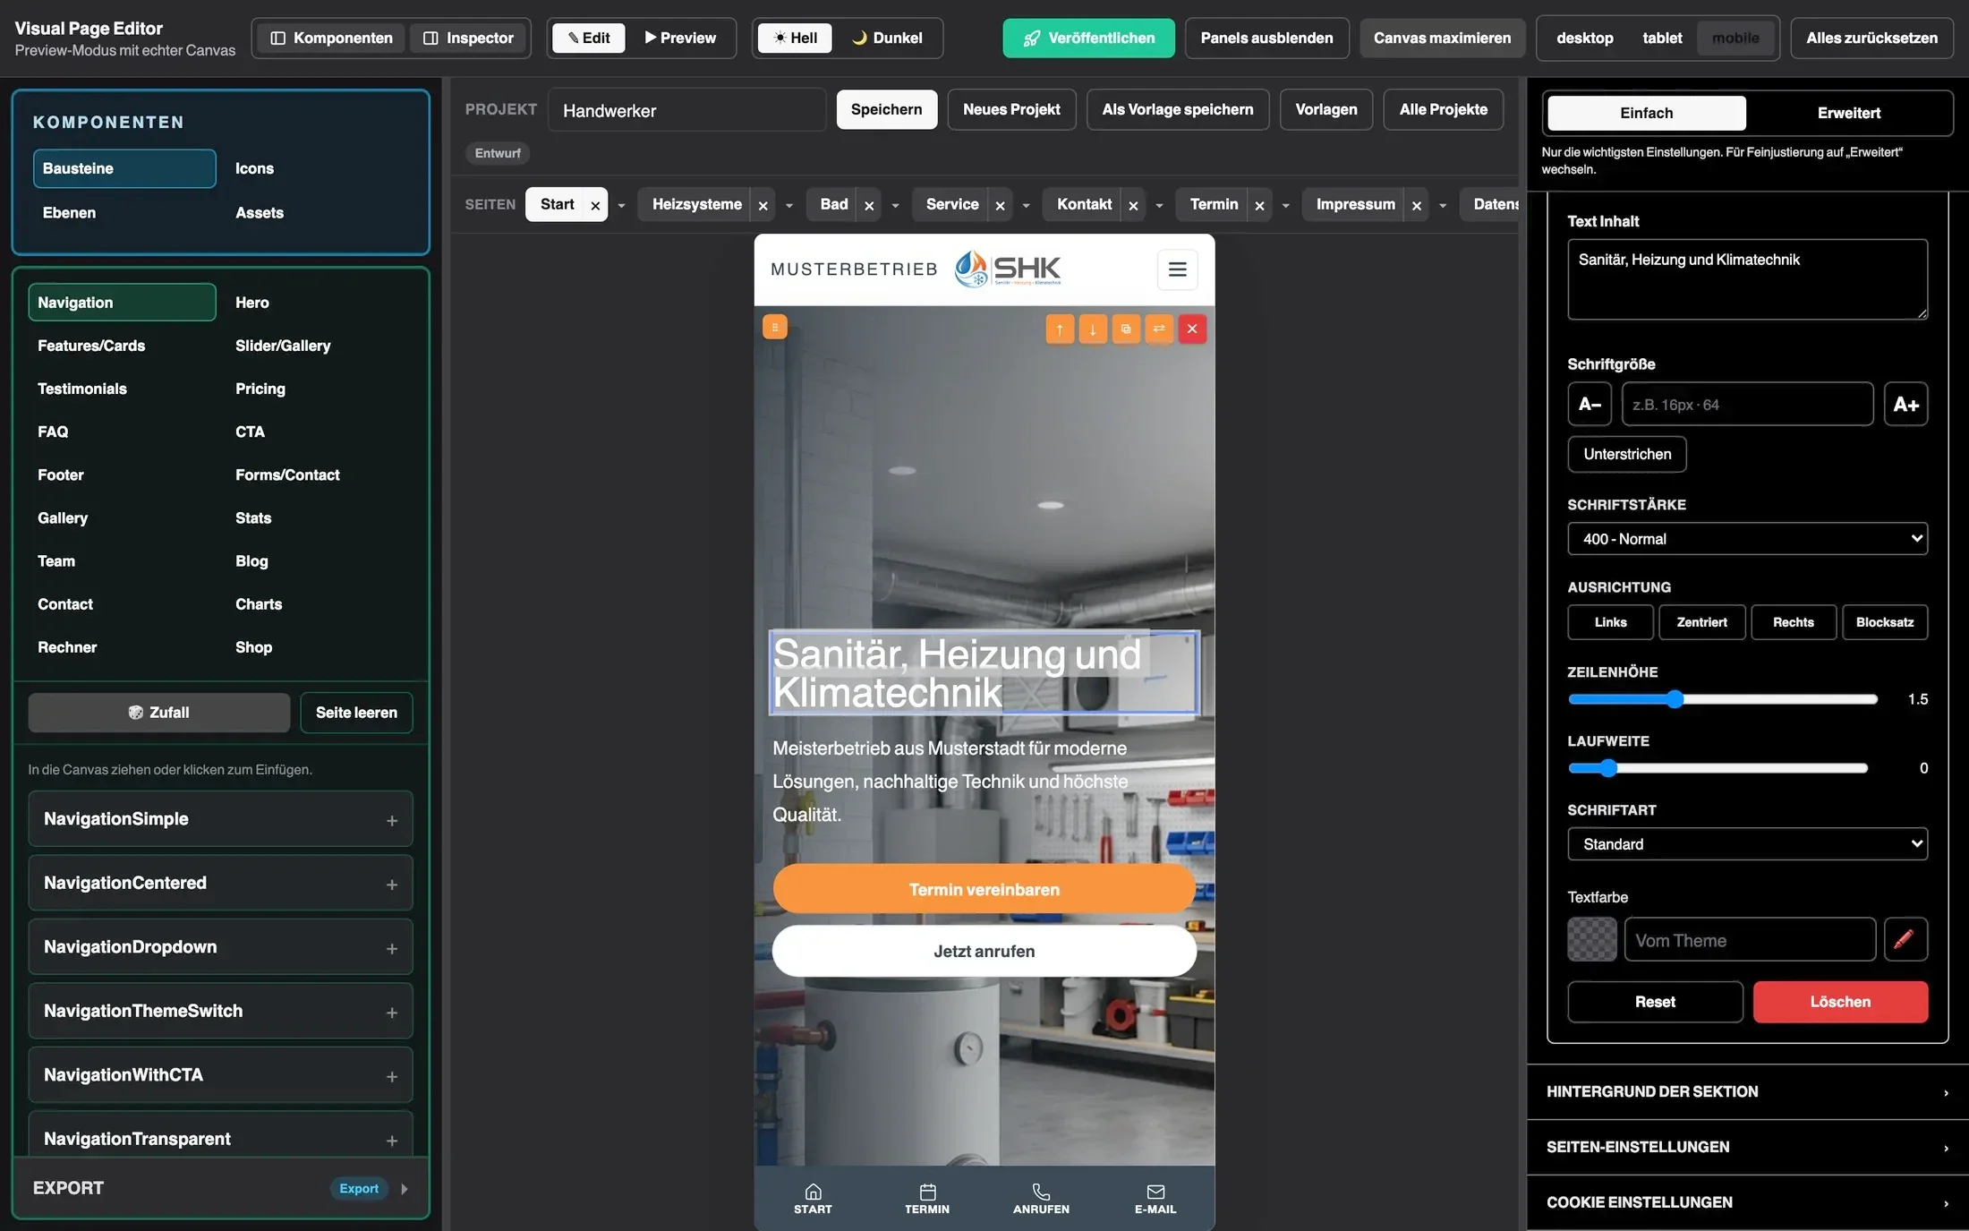Switch inspector to Erweitert mode

pos(1848,113)
